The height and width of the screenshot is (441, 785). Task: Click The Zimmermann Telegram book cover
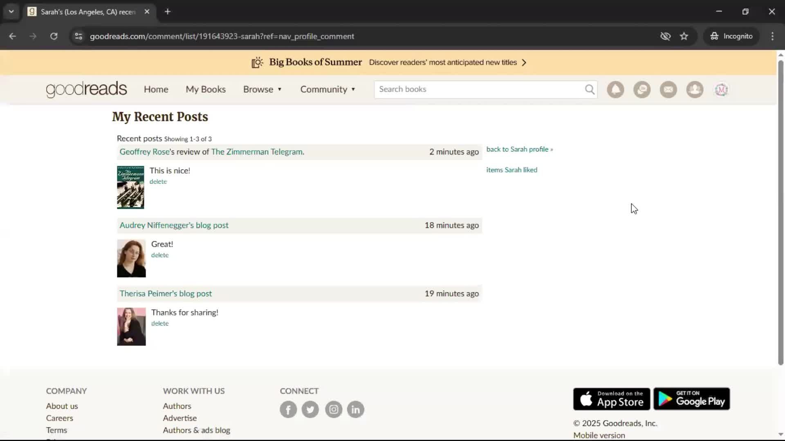pos(130,187)
